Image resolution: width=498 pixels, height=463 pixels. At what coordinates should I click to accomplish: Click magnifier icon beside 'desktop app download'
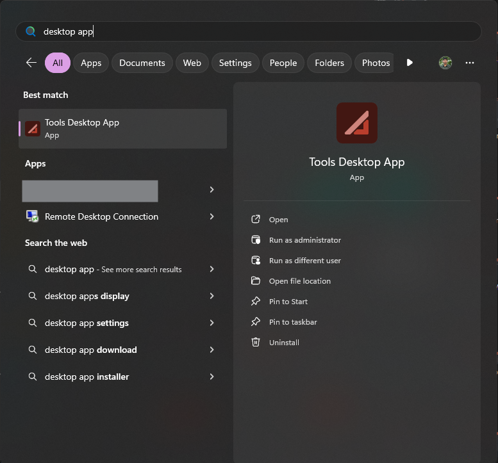point(33,350)
